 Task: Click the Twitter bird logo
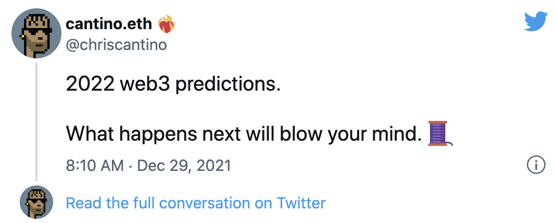coord(536,22)
